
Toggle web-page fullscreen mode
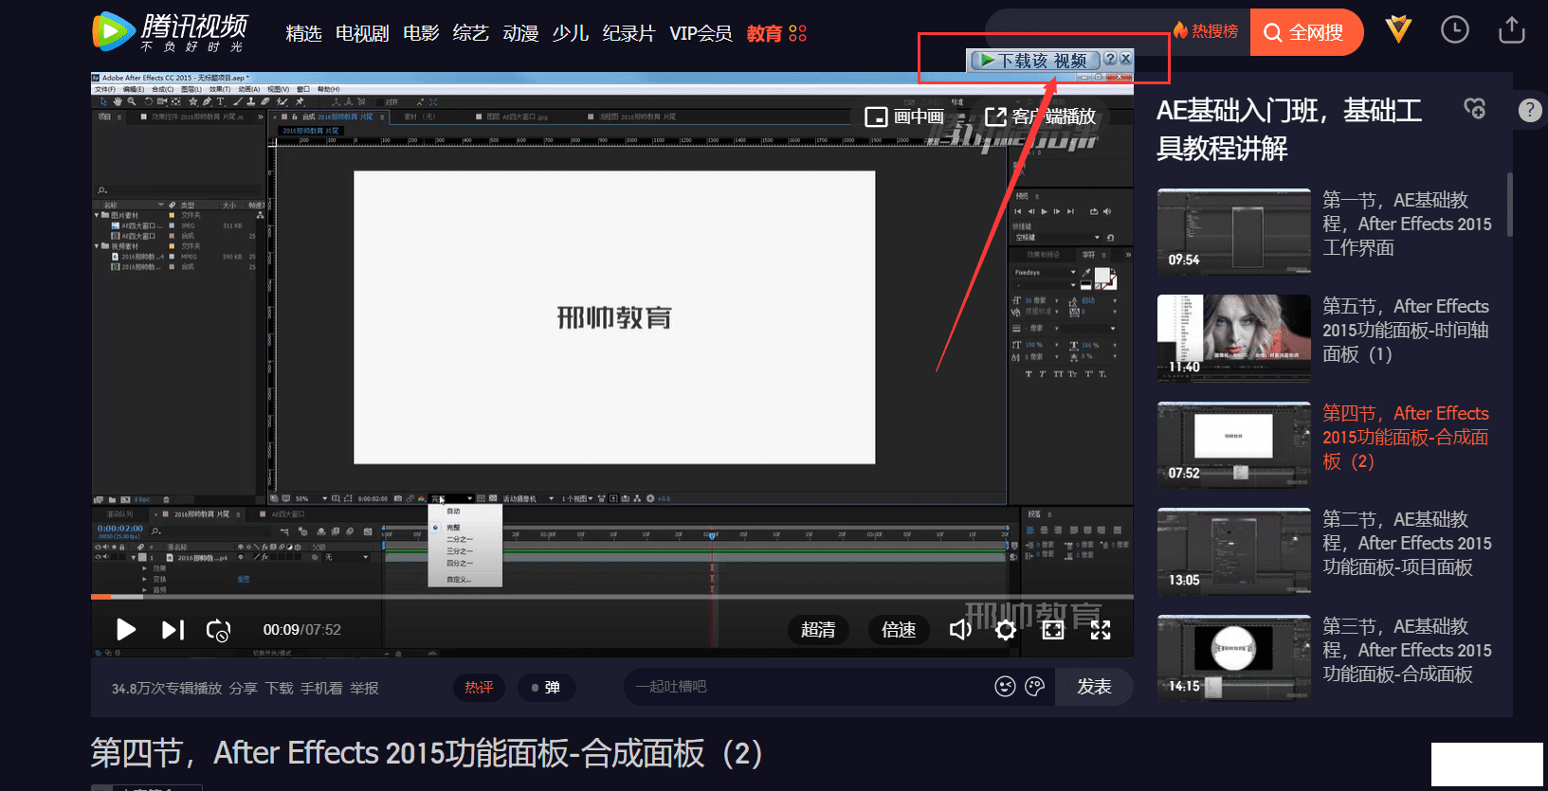point(1053,630)
